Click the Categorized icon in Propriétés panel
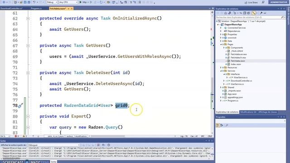290x163 pixels. point(217,125)
